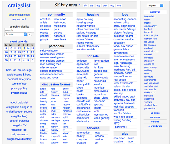Switch to the 'eby' east bay tab

point(98,6)
